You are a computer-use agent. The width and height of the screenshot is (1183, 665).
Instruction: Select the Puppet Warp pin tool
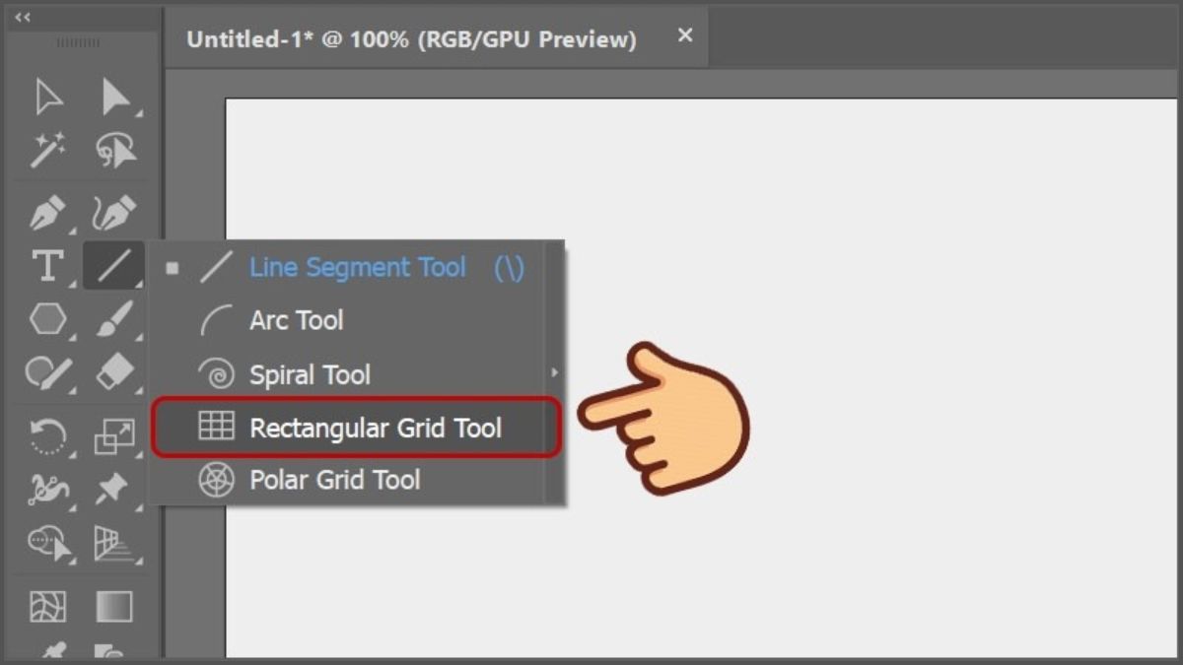(x=114, y=490)
